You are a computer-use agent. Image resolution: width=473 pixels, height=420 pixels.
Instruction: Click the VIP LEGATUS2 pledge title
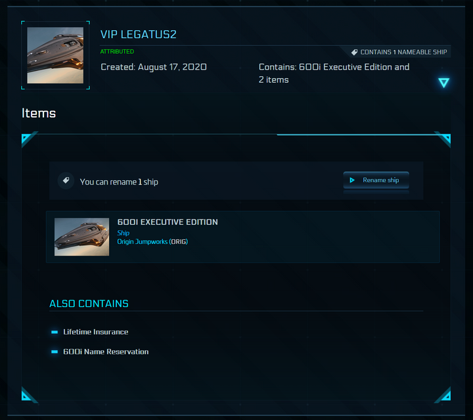click(139, 34)
